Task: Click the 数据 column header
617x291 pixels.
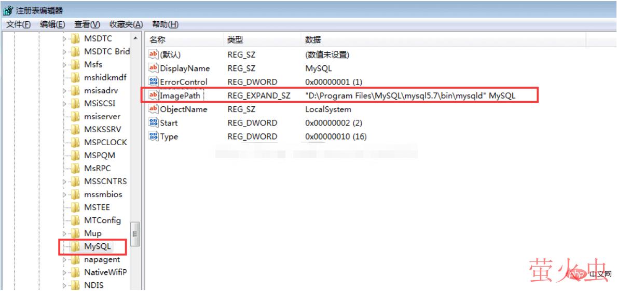Action: [x=444, y=39]
